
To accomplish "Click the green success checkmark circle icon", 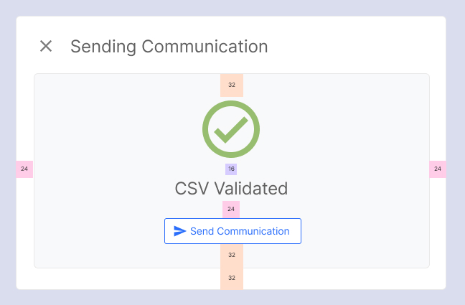I will click(231, 129).
